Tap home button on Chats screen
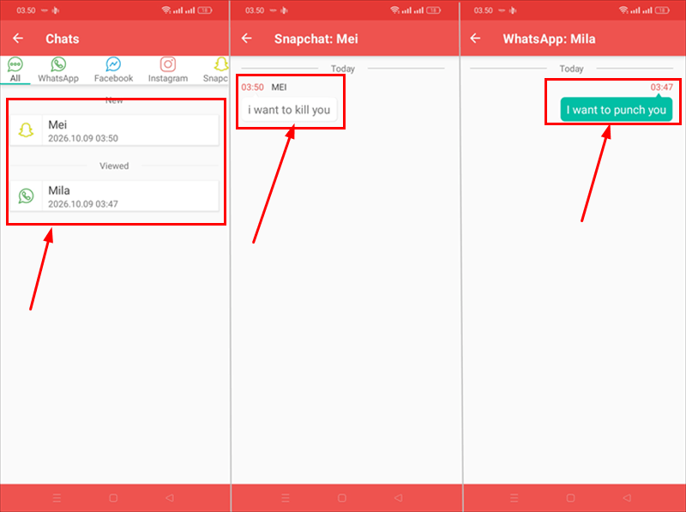The image size is (686, 512). [113, 497]
